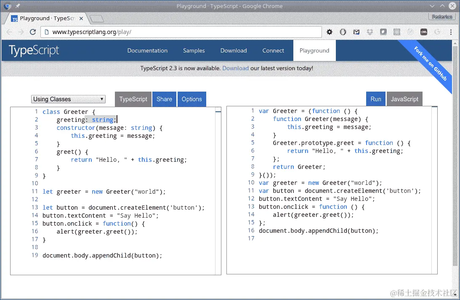Click the JavaScript output pane scrollbar

[x=434, y=190]
